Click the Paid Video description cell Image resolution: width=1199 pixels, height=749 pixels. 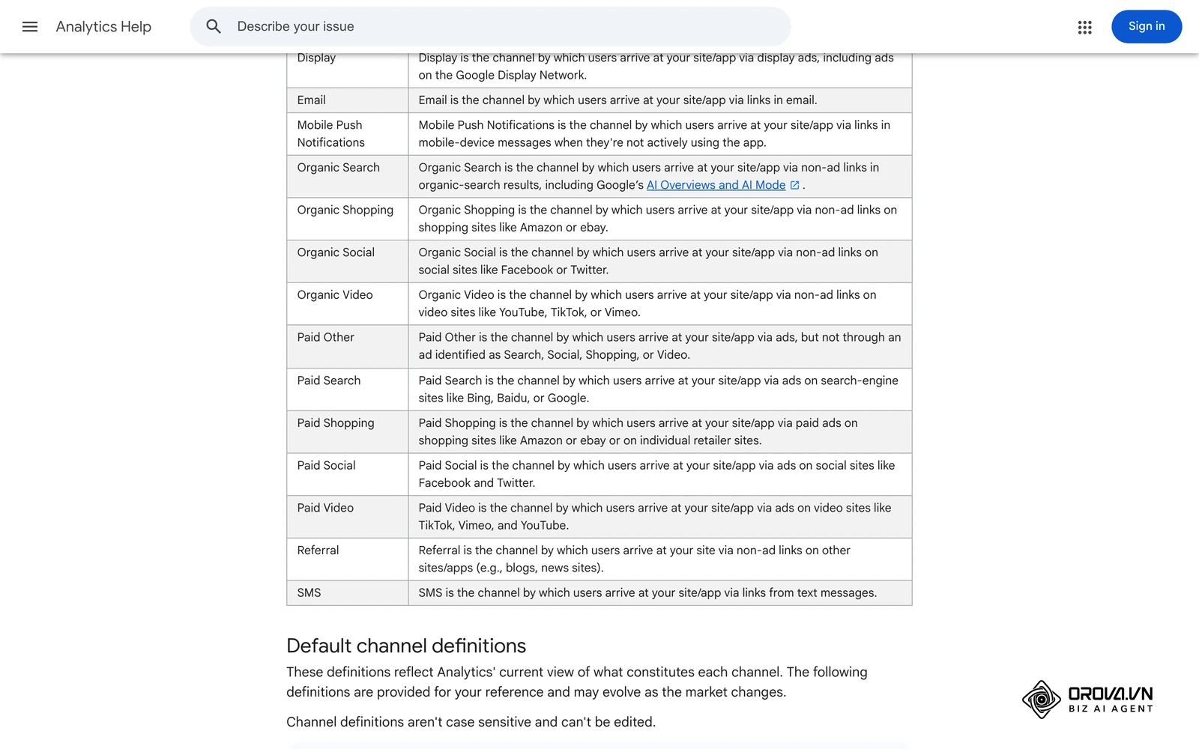point(660,517)
